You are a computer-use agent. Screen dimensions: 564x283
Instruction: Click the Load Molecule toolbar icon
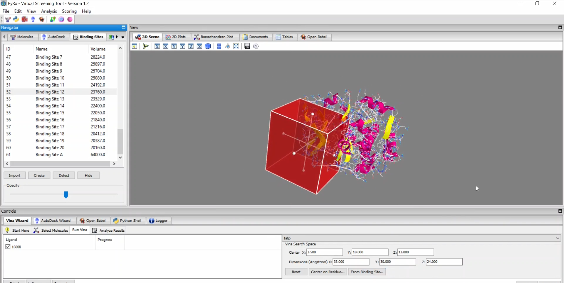[x=8, y=19]
